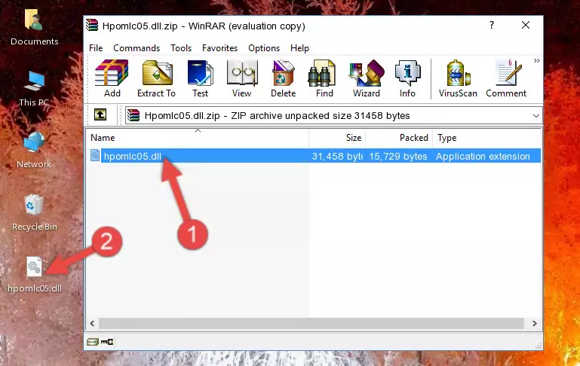Select the Recycle Bin desktop icon

coord(35,213)
